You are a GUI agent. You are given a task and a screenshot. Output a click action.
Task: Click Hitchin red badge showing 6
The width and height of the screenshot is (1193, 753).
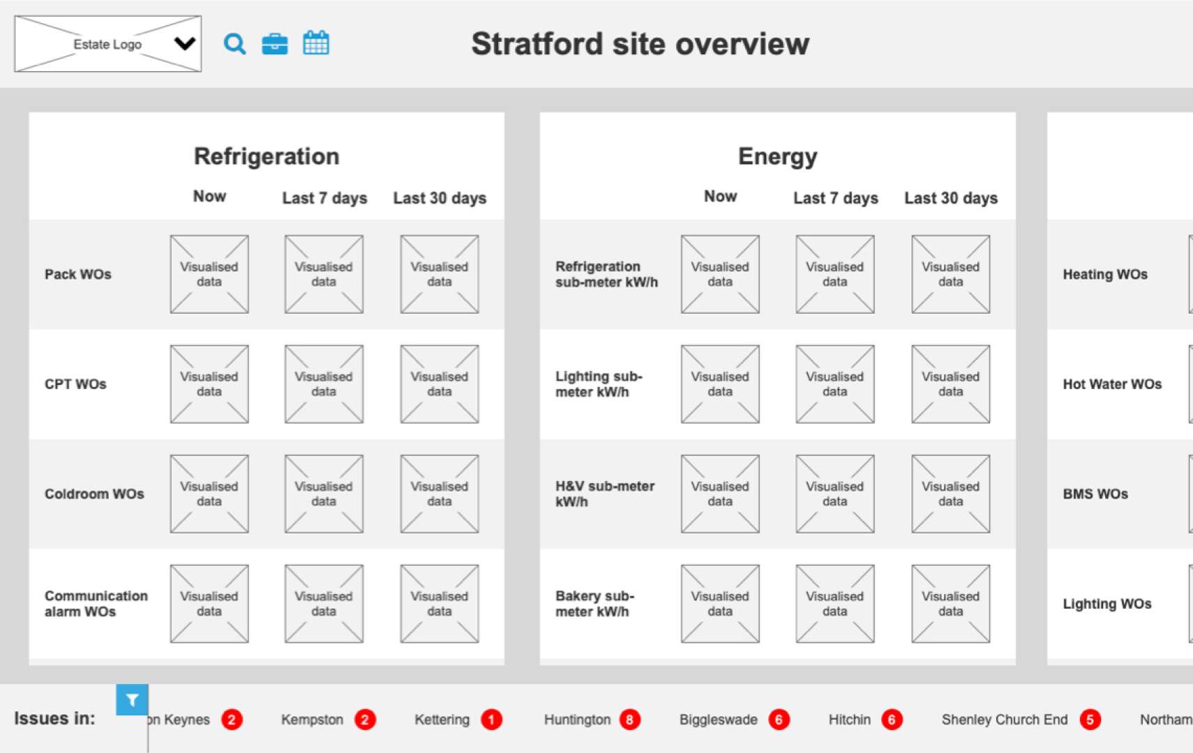[892, 720]
